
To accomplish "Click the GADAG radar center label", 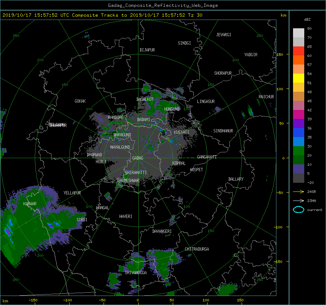I will (x=138, y=158).
